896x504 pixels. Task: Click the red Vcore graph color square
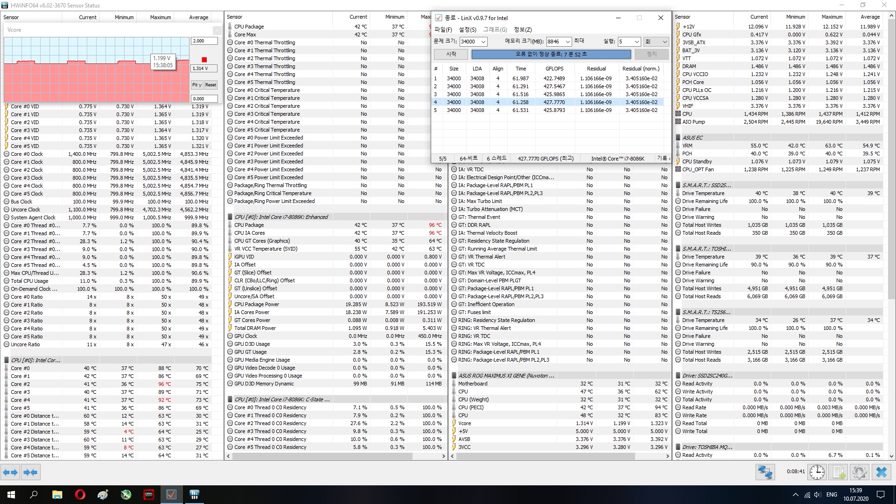tap(204, 59)
